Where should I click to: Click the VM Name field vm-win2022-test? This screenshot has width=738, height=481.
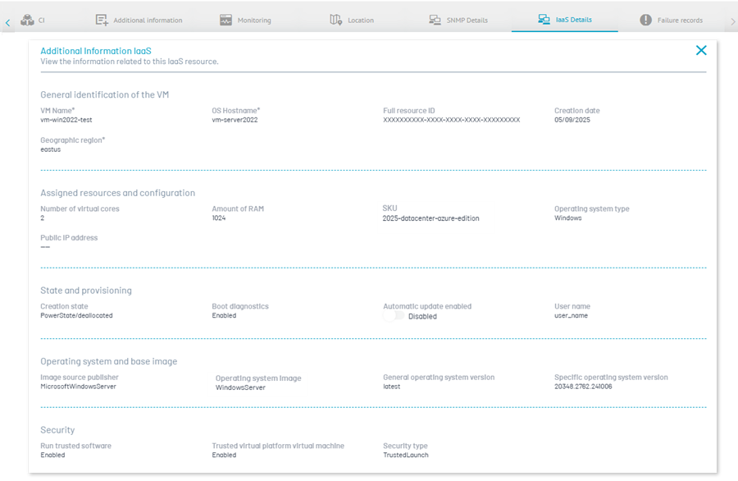(x=66, y=120)
